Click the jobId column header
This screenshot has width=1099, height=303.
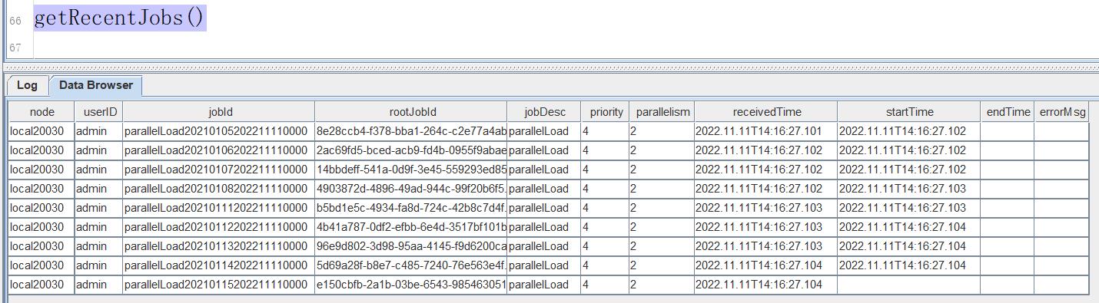tap(218, 112)
